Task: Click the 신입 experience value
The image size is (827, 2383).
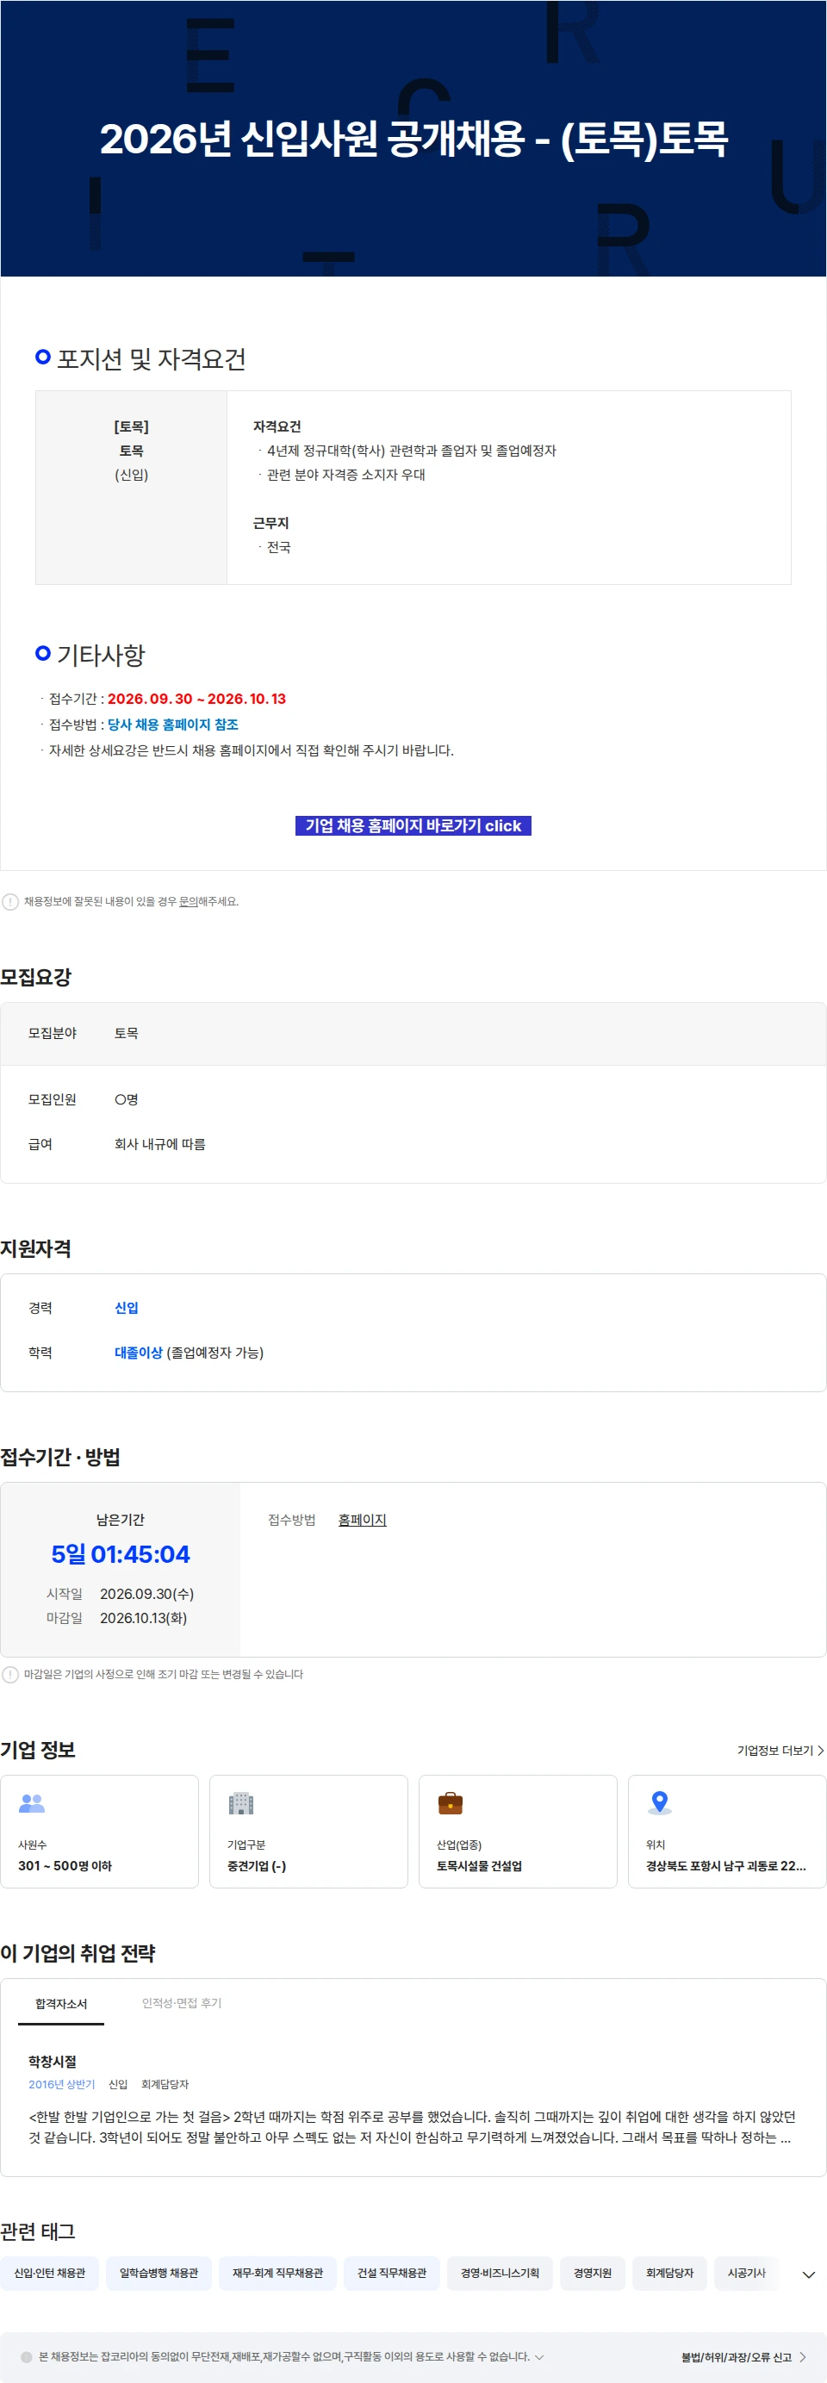Action: point(127,1308)
